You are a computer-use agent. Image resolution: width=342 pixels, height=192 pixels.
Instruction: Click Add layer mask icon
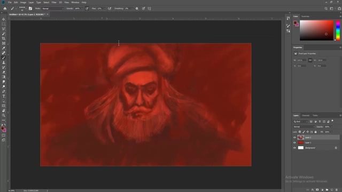[317, 190]
